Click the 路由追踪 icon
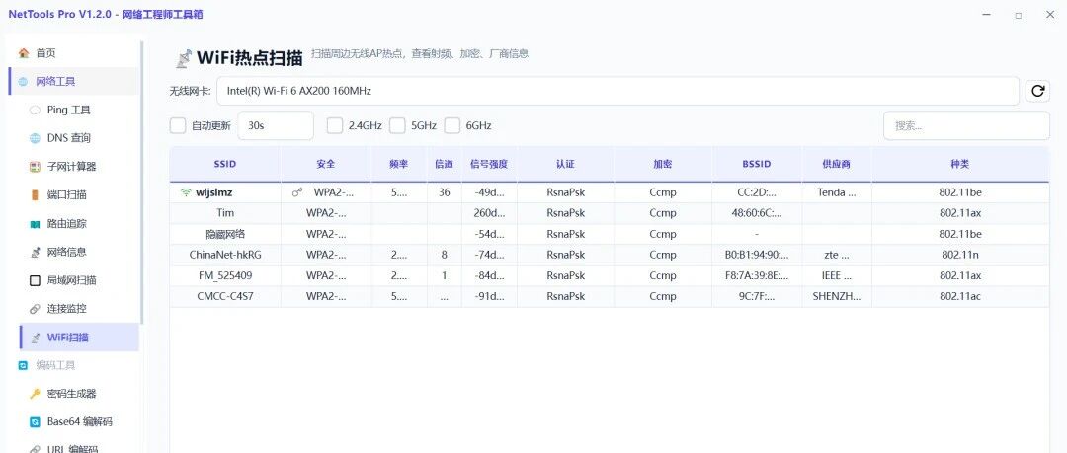 click(x=35, y=224)
